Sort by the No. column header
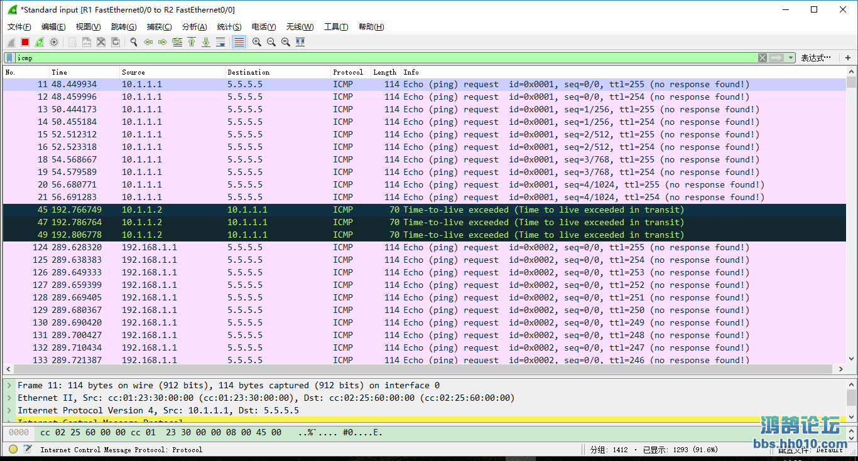 [x=26, y=72]
